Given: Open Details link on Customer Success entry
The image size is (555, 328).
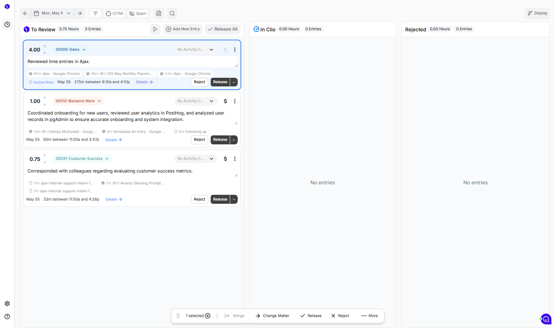Looking at the screenshot, I should 114,199.
